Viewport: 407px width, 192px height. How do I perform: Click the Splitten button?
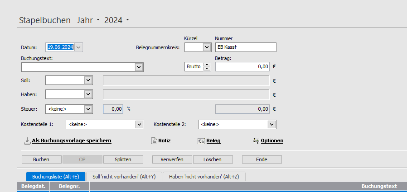[123, 159]
